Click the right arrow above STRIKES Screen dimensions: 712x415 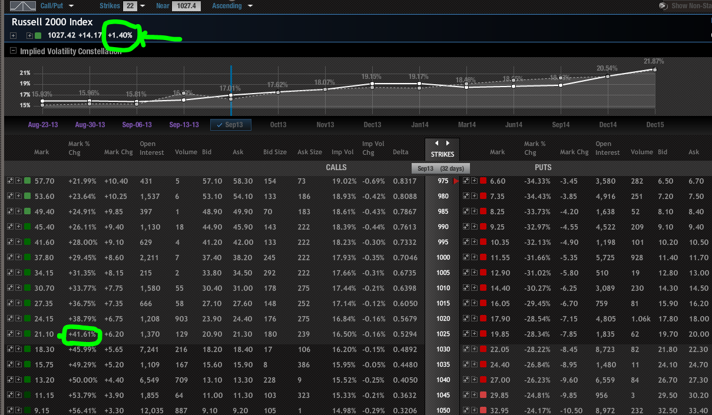coord(448,143)
